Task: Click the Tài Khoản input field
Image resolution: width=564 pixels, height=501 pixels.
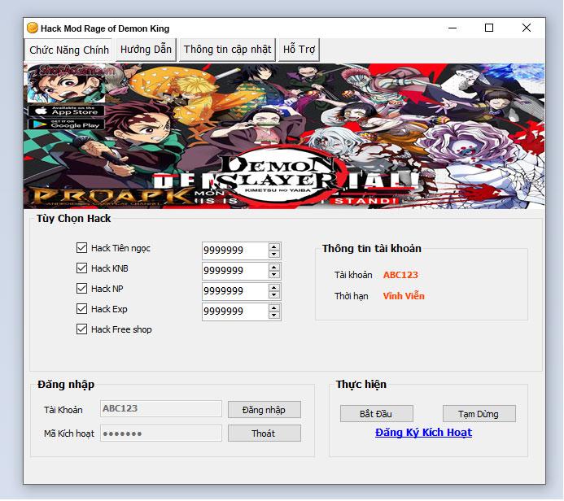Action: pos(161,409)
